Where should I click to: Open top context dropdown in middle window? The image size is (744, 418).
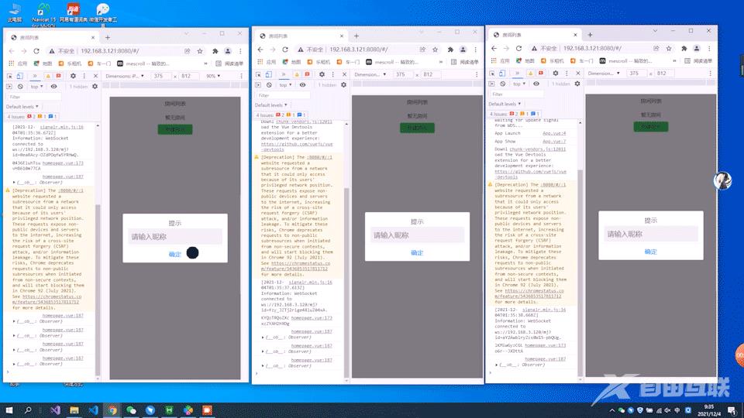click(285, 85)
